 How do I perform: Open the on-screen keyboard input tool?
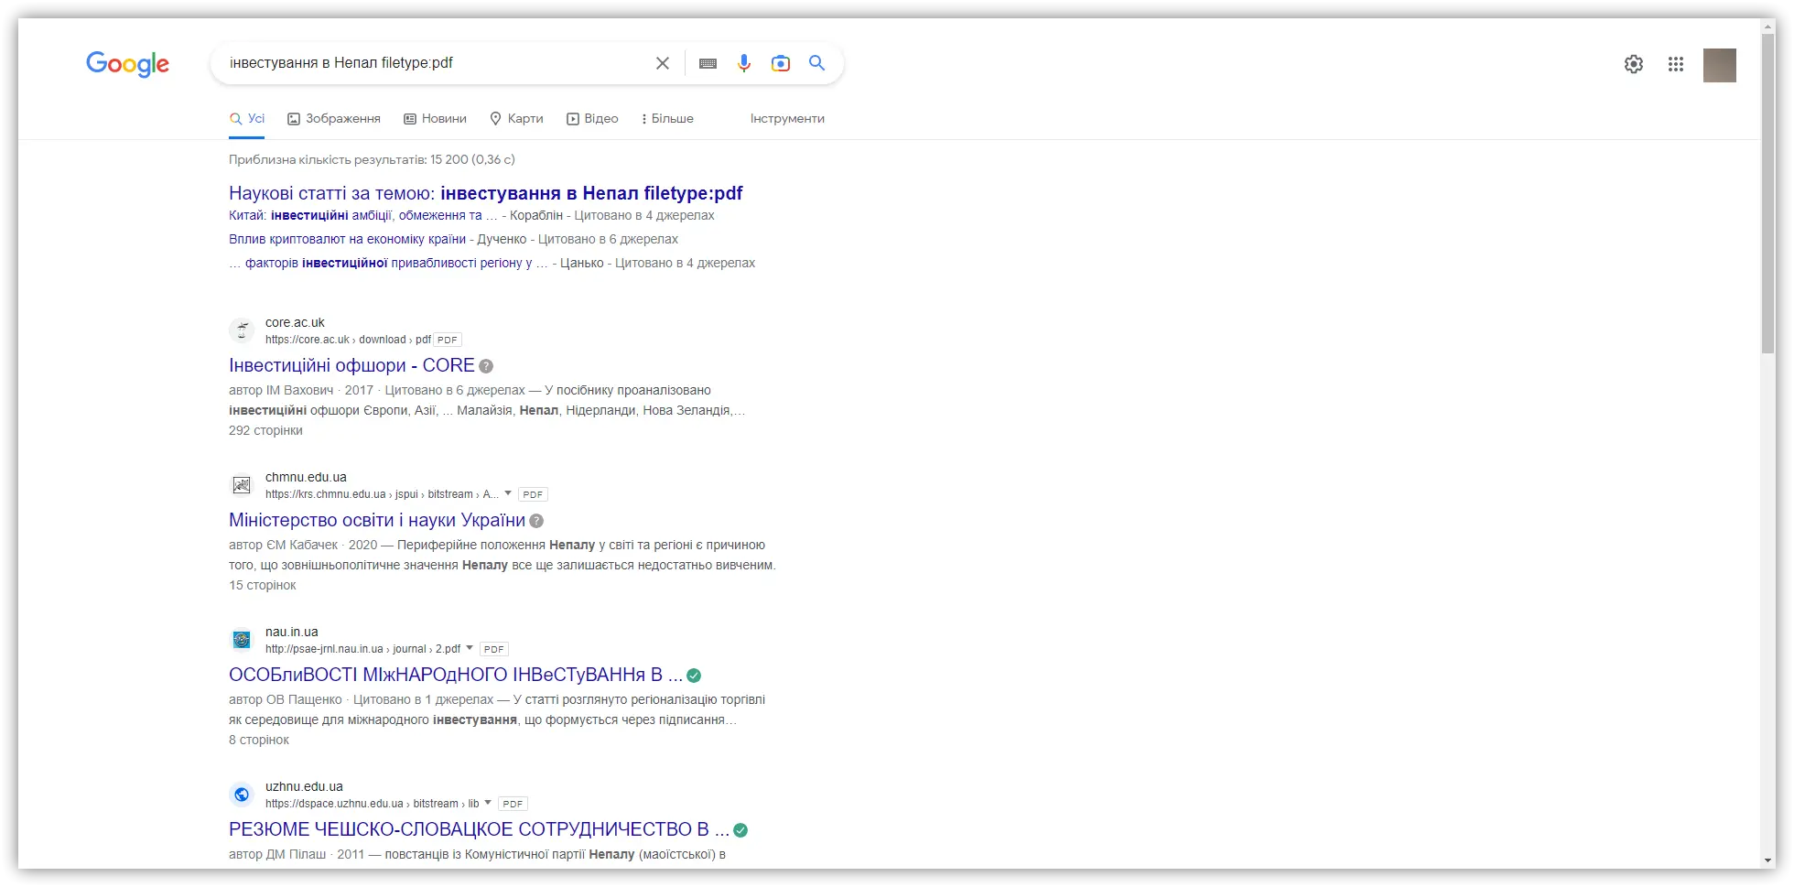click(708, 63)
